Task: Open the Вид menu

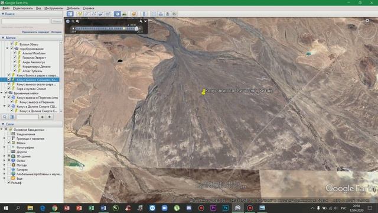Action: (x=38, y=8)
